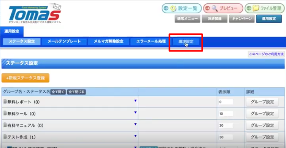This screenshot has height=148, width=286.
Task: Select 無料ツール（0） group name
Action: pyautogui.click(x=22, y=114)
